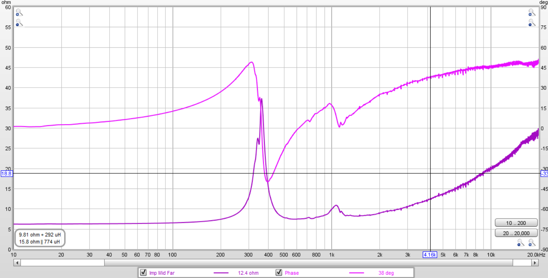Zoom in the frequency axis
548x278 pixels.
[x=532, y=243]
